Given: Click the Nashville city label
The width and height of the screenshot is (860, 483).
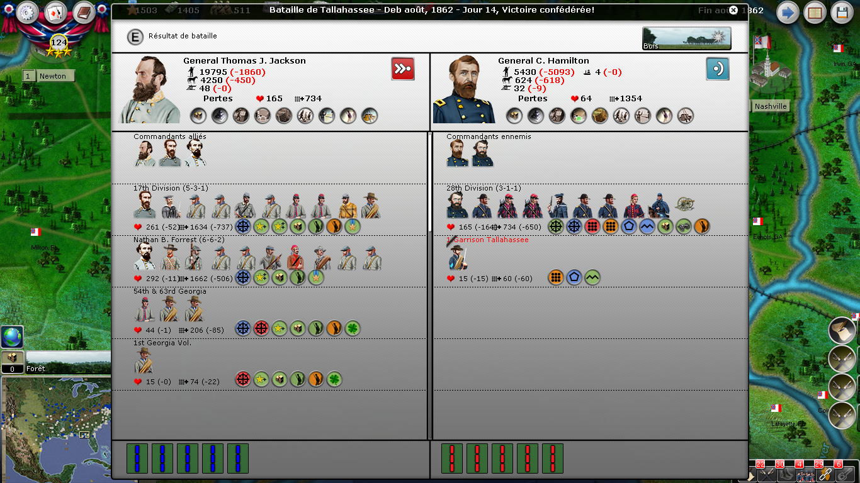Looking at the screenshot, I should click(x=771, y=106).
